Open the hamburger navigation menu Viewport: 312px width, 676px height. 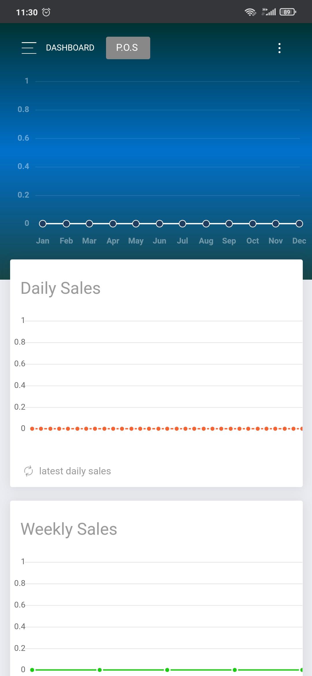click(x=29, y=48)
